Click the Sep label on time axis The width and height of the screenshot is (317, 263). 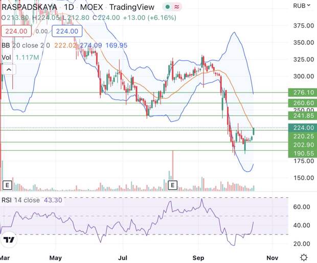pos(198,258)
